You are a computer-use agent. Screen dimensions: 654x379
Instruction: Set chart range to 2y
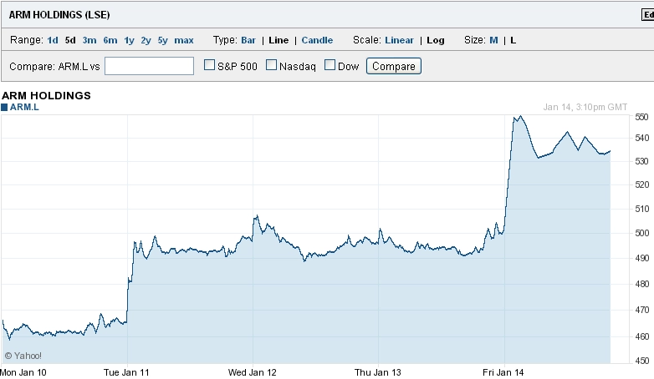[x=146, y=40]
